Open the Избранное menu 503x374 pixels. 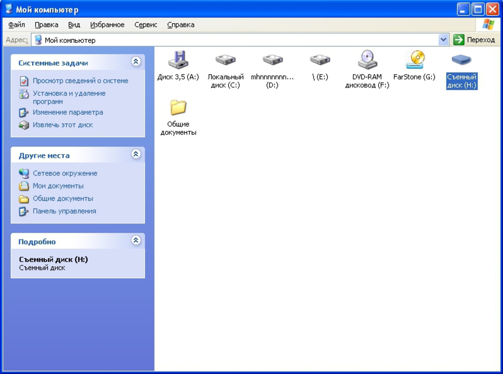[107, 25]
